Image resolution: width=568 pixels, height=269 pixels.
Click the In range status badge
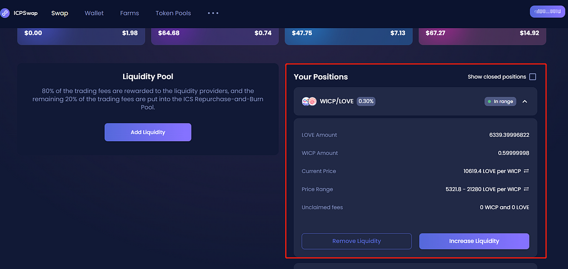click(x=500, y=102)
